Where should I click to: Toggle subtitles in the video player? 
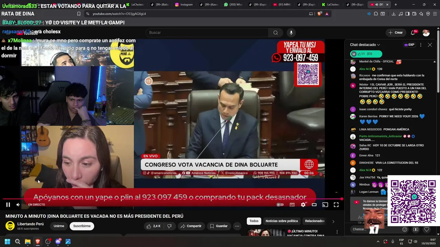coord(292,205)
